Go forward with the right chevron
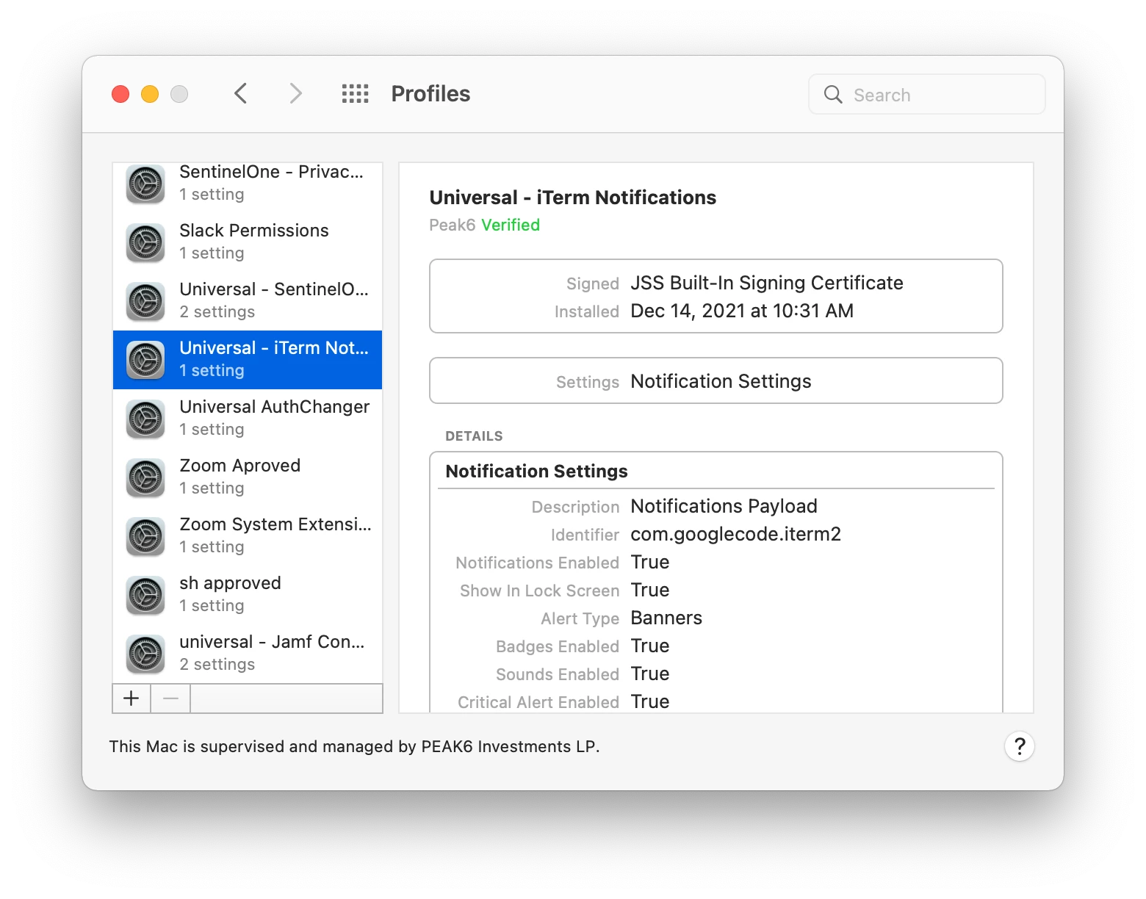The image size is (1146, 899). click(295, 94)
